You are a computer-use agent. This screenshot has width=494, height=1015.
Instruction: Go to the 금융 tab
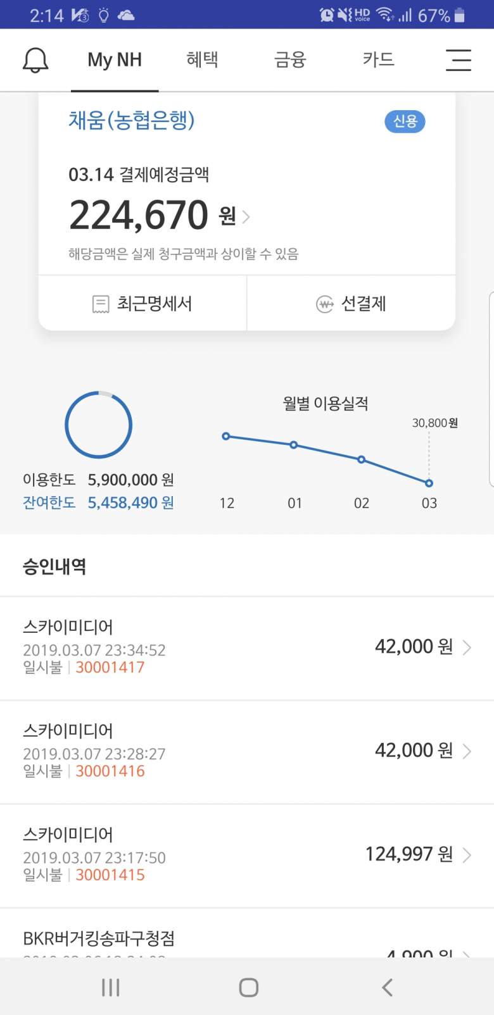coord(290,60)
